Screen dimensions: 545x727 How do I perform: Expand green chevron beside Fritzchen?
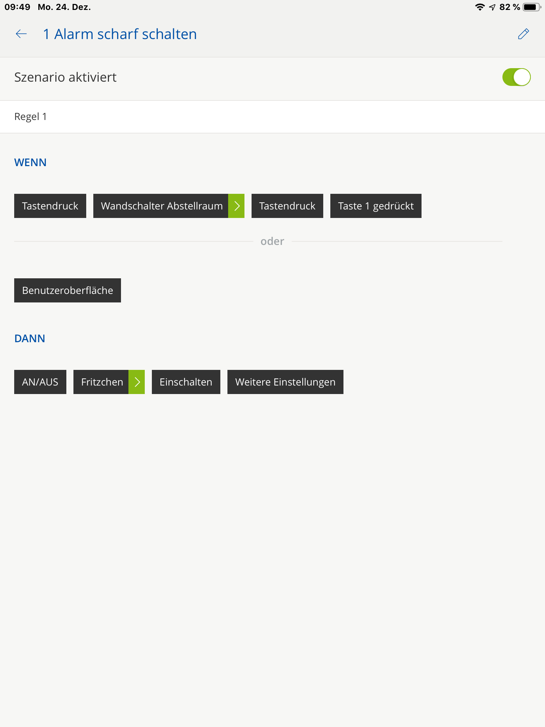click(x=137, y=382)
